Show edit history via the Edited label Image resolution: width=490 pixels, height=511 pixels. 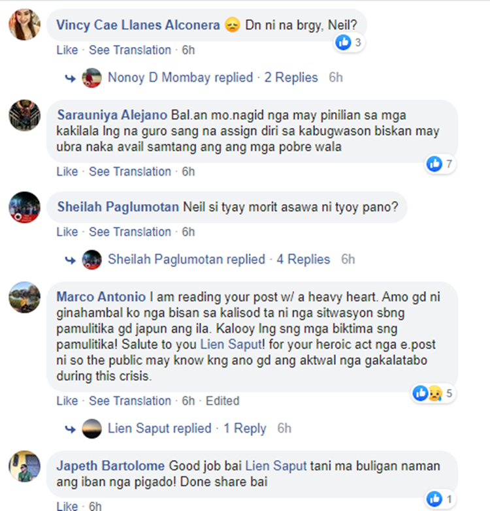223,401
